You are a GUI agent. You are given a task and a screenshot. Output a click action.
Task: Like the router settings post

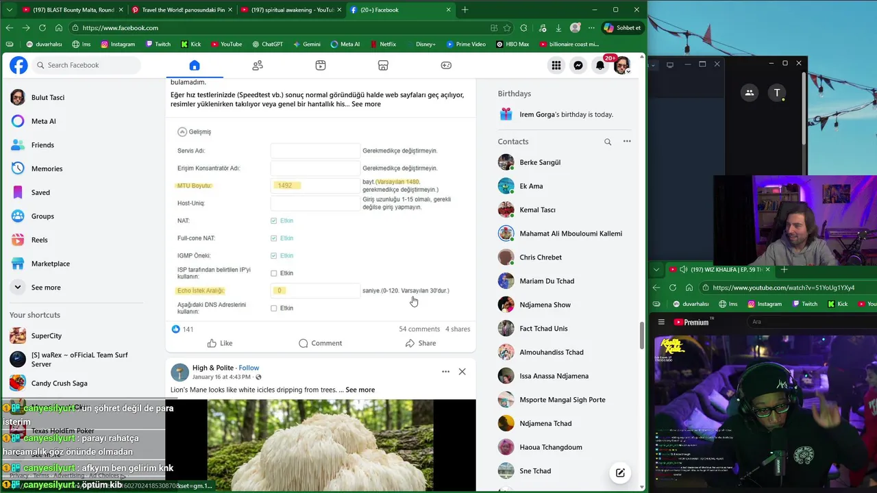tap(220, 343)
